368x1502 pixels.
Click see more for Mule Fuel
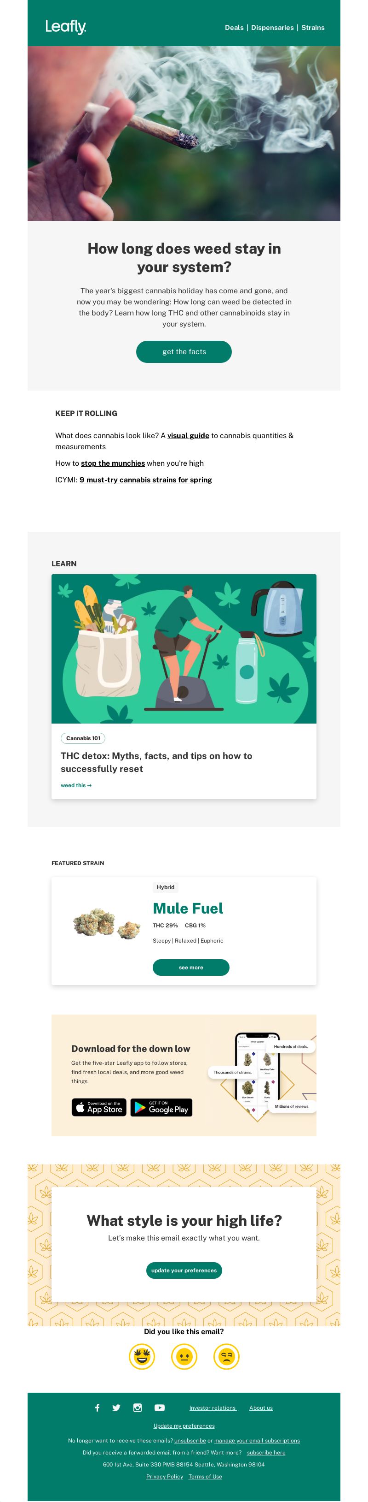click(191, 968)
